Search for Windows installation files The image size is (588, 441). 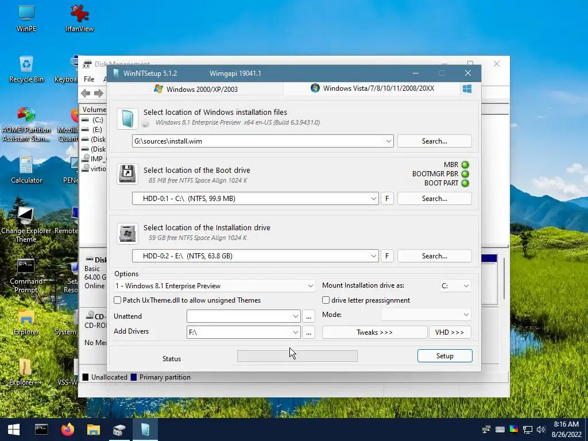tap(434, 141)
